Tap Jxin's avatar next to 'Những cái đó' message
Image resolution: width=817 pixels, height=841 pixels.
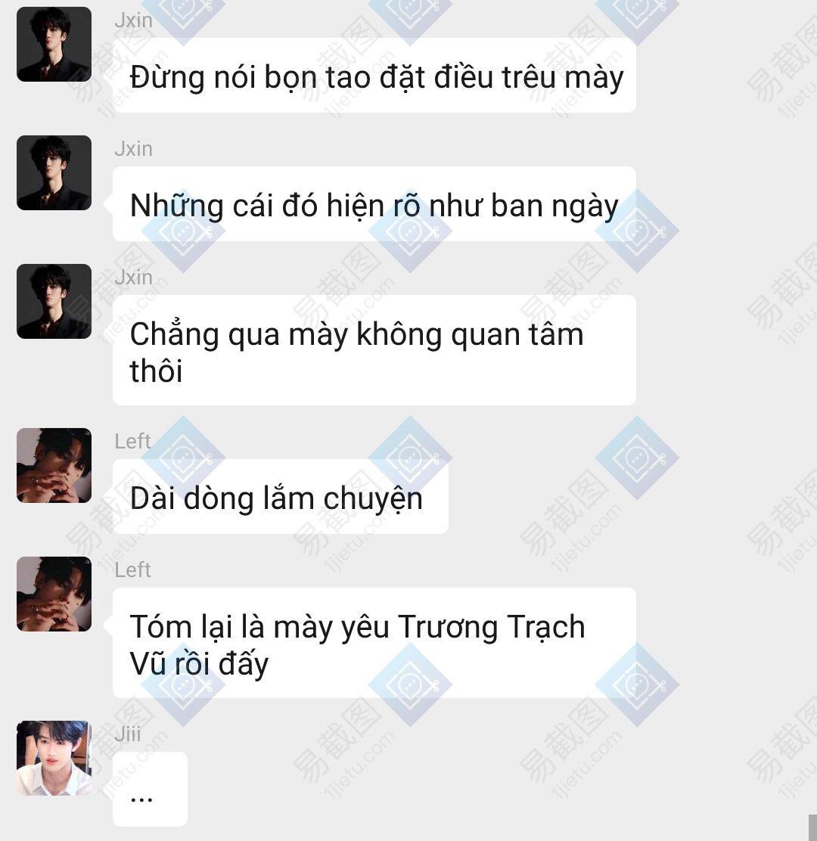[54, 172]
